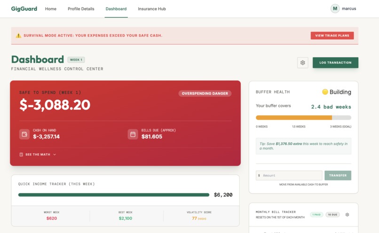
Task: Click the bills due value $81.605
Action: (152, 136)
